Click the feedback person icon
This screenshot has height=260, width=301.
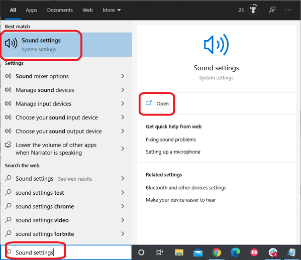click(x=272, y=10)
